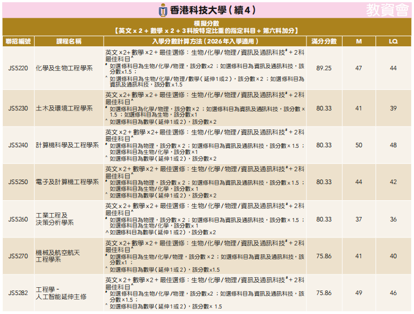
Task: Click the calculation formula for JS5270
Action: click(205, 256)
